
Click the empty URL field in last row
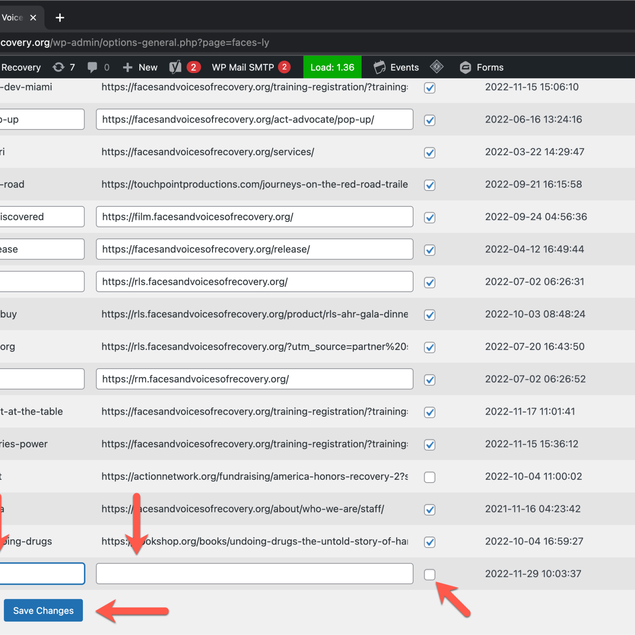pos(254,573)
